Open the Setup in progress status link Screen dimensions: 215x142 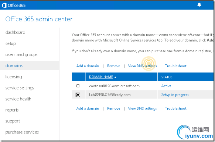coord(175,95)
